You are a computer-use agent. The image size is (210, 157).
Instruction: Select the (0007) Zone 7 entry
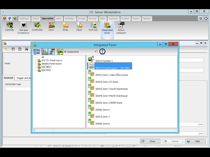(99, 115)
